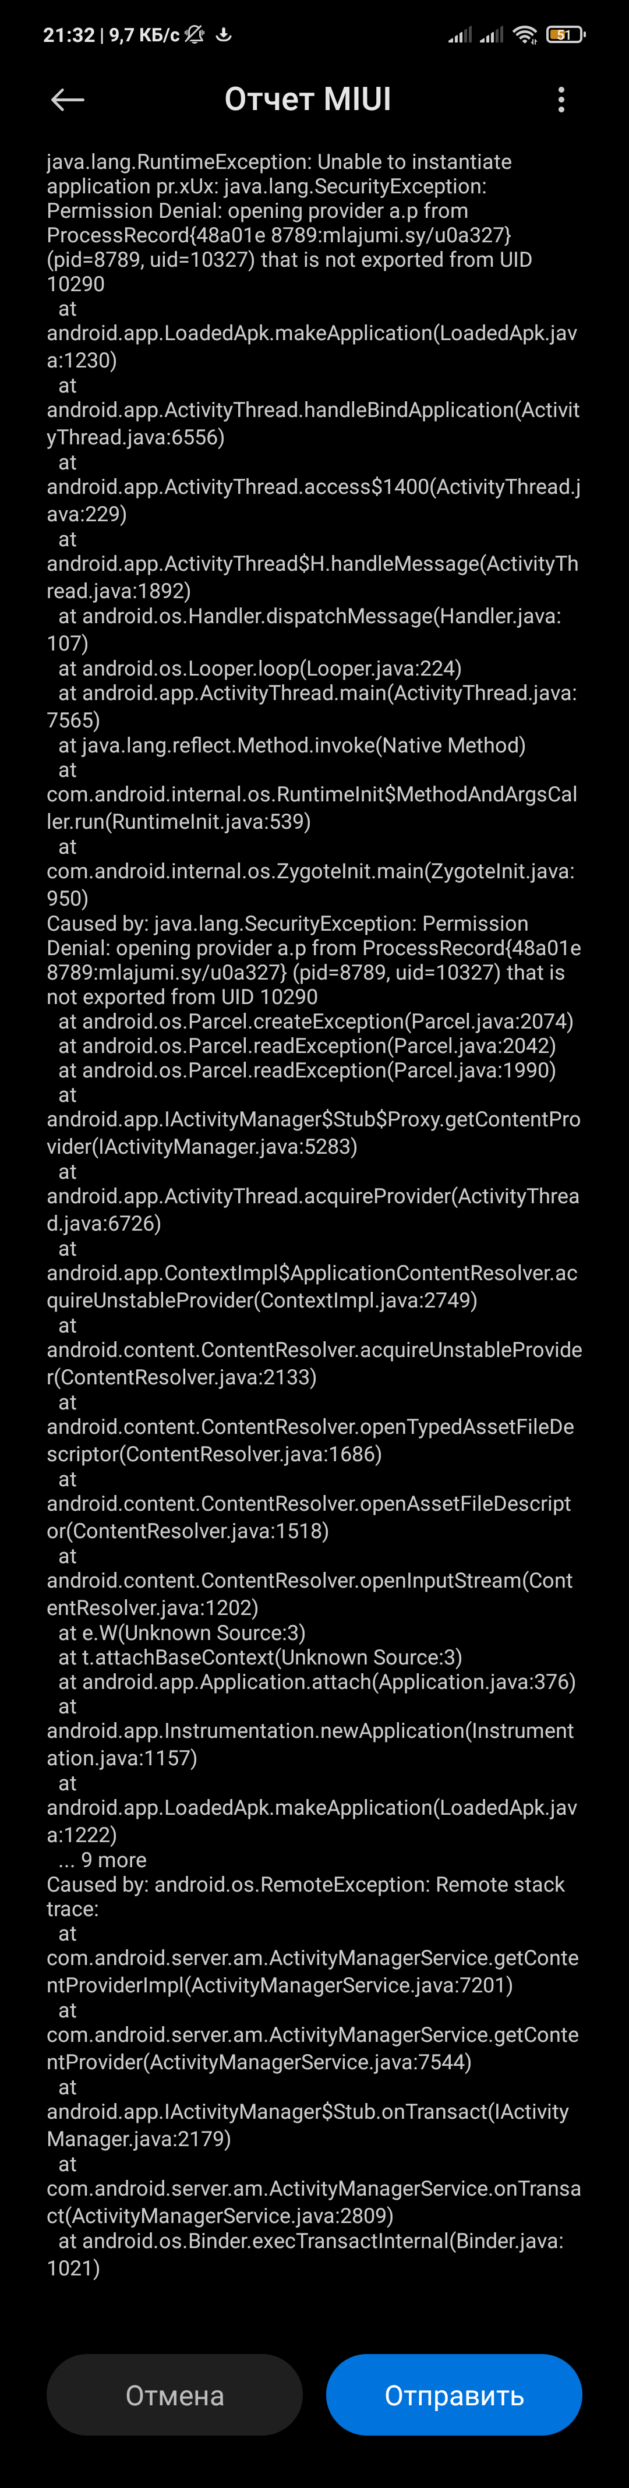
Task: Tap the Parcel.createException(Parcel.java:2074) line
Action: [x=316, y=1021]
